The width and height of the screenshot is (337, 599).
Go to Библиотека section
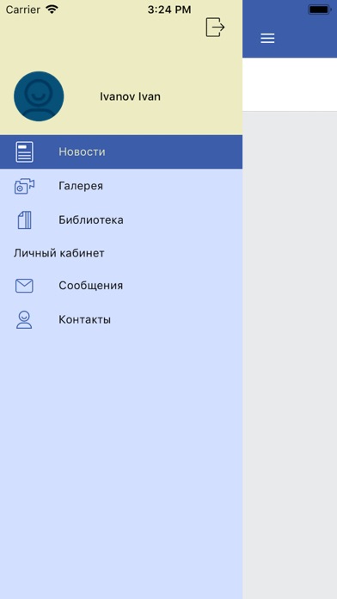121,220
